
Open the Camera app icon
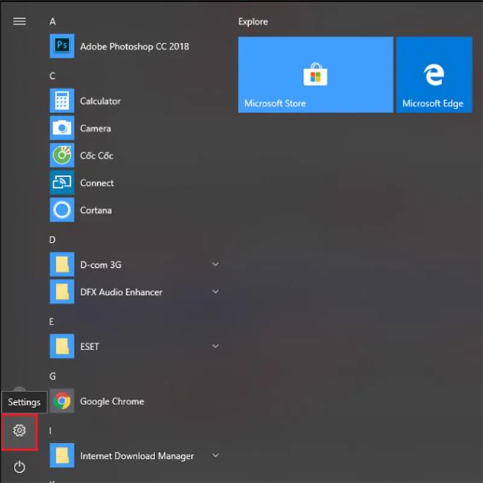coord(62,128)
